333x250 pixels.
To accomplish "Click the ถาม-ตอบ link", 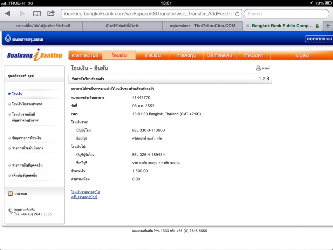I will click(21, 194).
